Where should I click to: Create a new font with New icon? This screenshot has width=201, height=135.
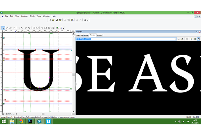[x=49, y=20]
